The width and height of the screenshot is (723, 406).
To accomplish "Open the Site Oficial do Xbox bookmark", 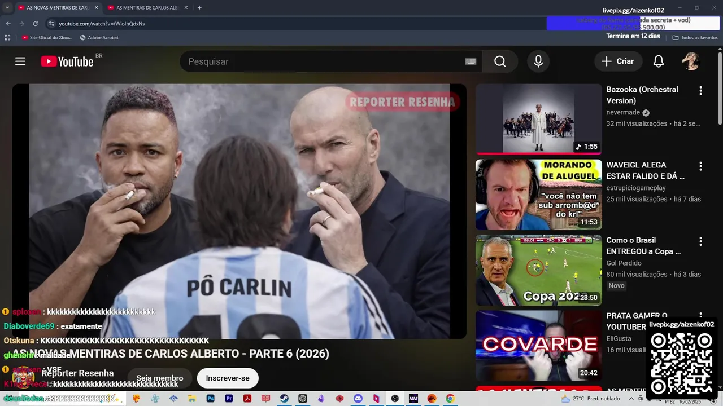I will (47, 37).
